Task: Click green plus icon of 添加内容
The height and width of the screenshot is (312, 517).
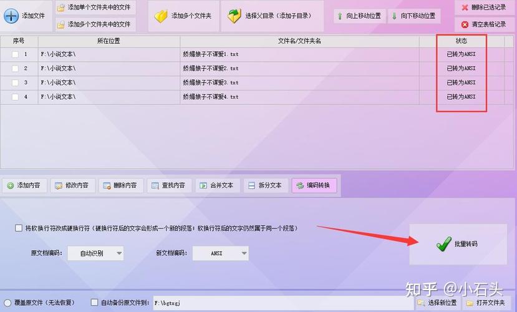Action: (11, 186)
